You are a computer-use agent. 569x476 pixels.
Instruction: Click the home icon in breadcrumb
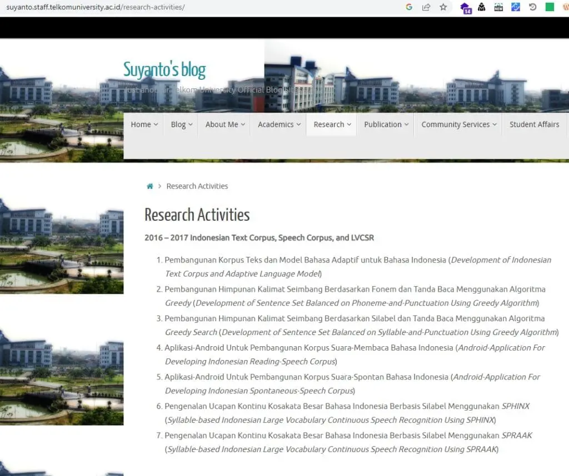[x=150, y=186]
